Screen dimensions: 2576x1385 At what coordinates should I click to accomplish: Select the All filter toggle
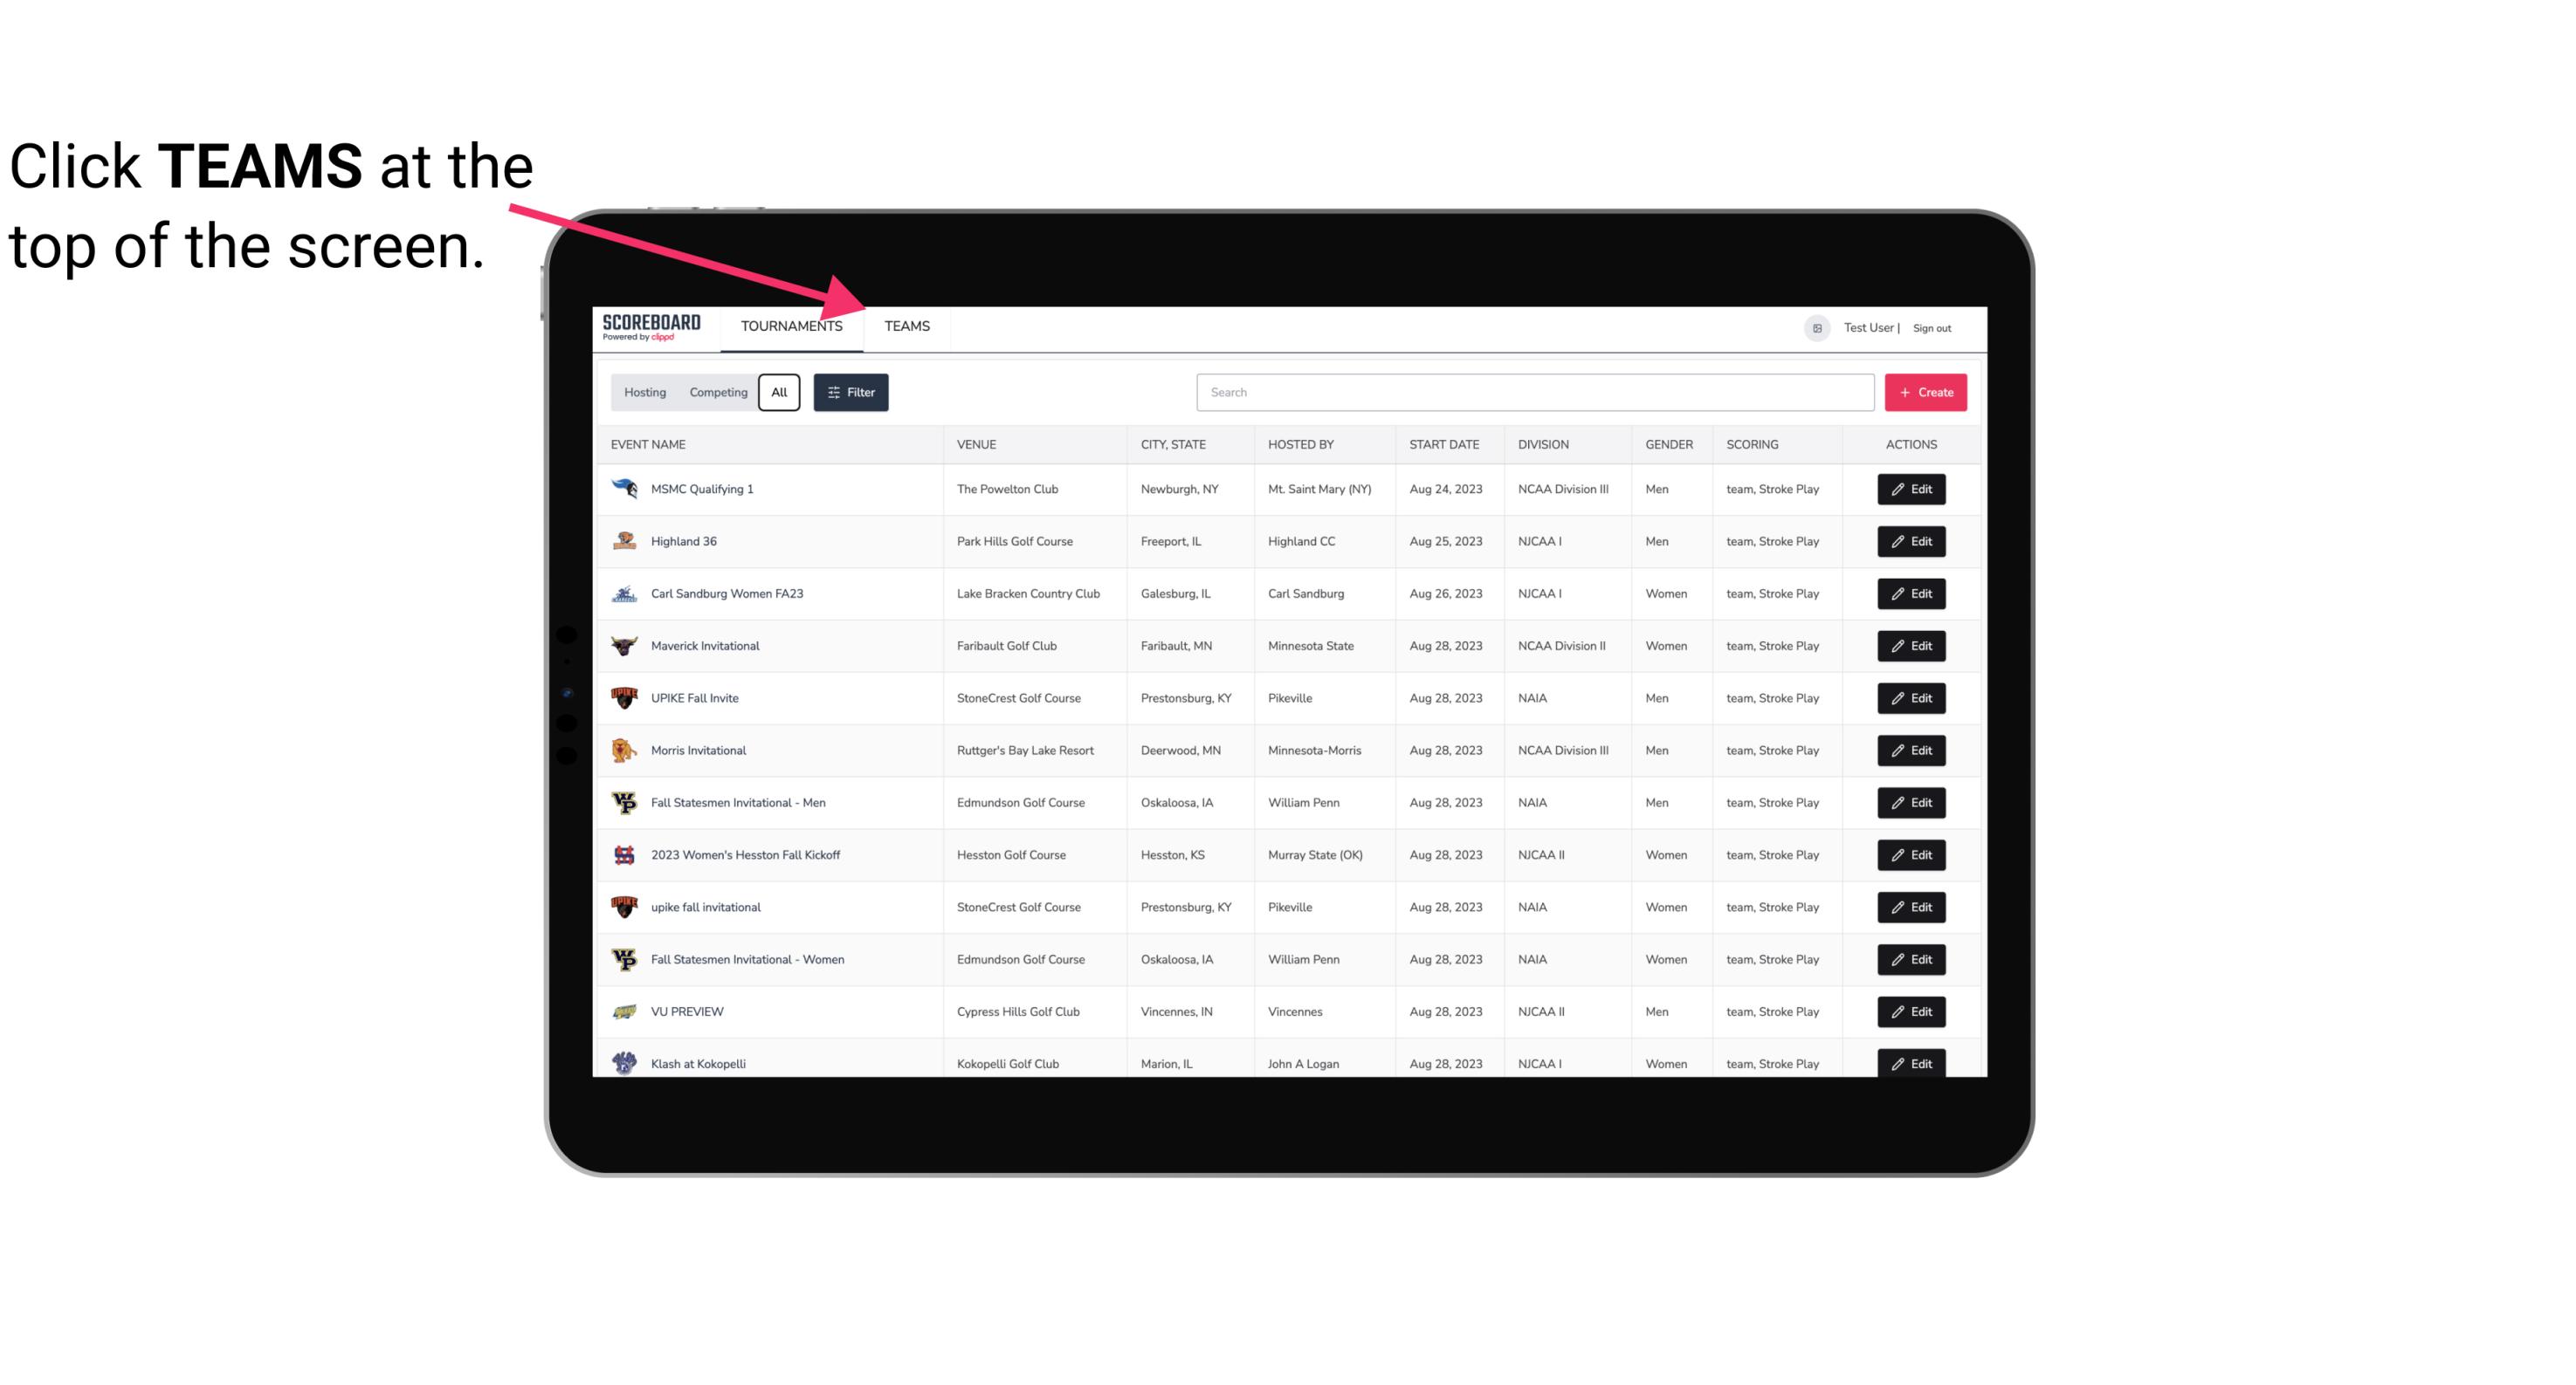(x=778, y=393)
